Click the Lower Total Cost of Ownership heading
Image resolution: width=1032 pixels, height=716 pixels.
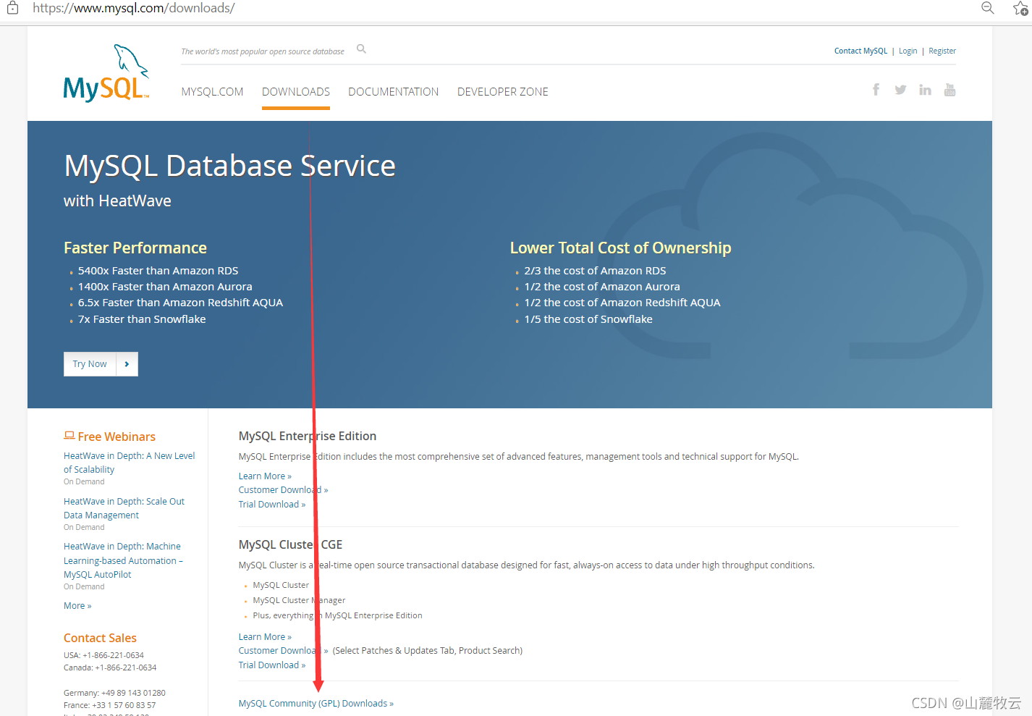click(621, 248)
